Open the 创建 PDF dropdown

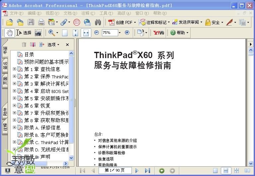click(135, 22)
